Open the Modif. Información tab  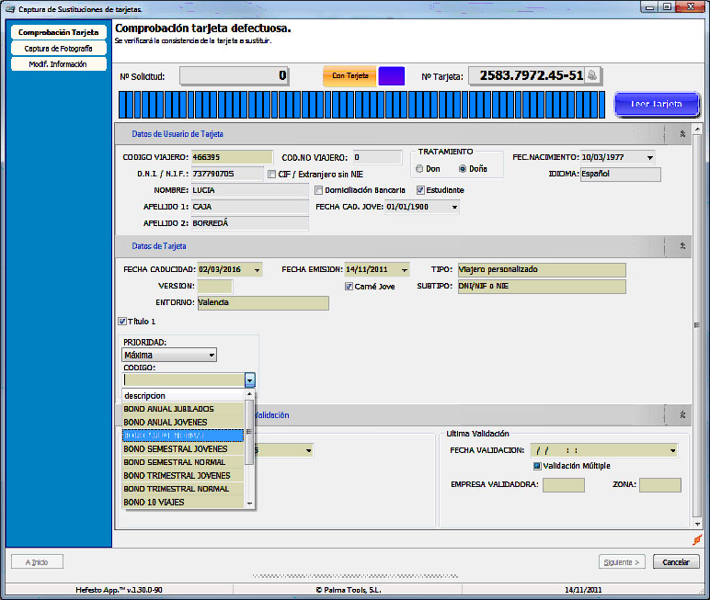[x=58, y=64]
